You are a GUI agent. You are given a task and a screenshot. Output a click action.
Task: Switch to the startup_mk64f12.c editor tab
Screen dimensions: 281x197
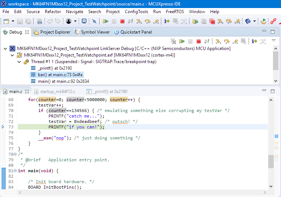[58, 92]
